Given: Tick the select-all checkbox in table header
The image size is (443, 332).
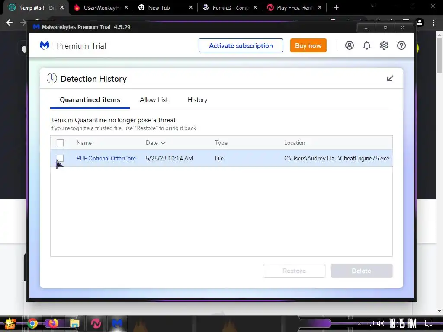Looking at the screenshot, I should [x=60, y=143].
